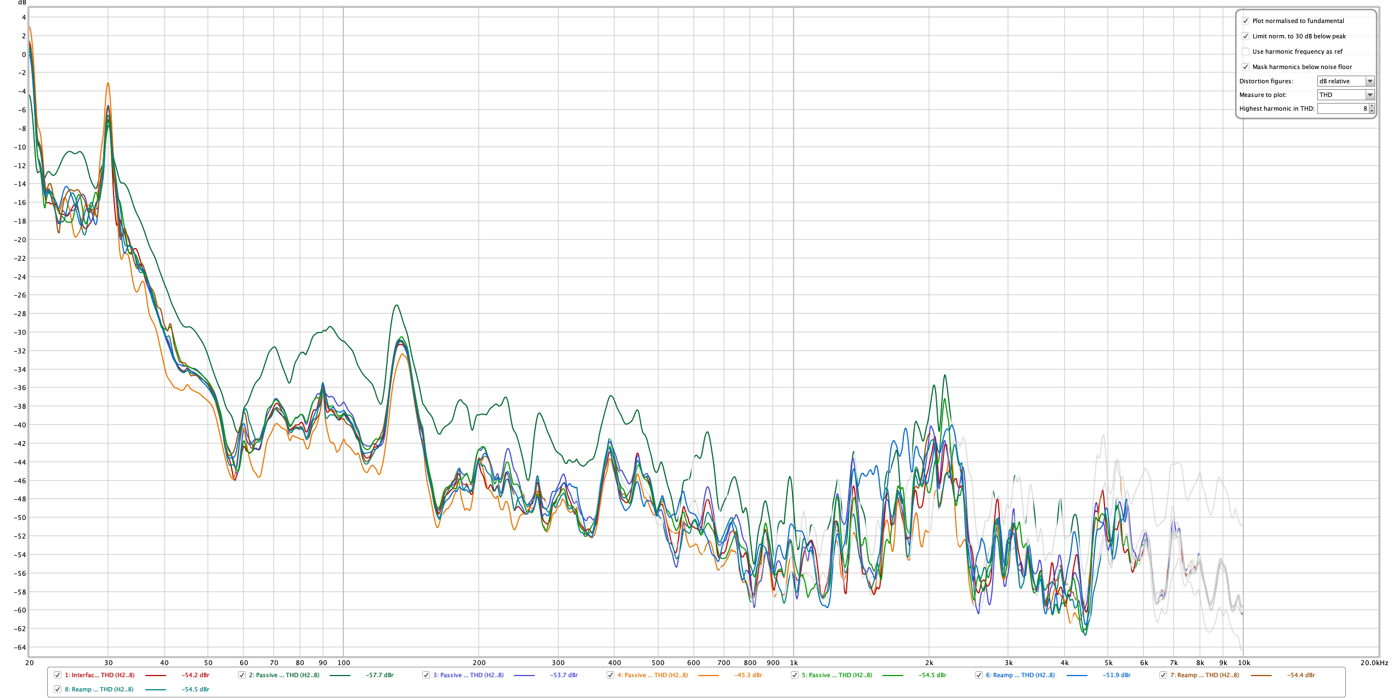Viewport: 1393px width, 698px height.
Task: Open the Distortion figures dropdown
Action: (1346, 81)
